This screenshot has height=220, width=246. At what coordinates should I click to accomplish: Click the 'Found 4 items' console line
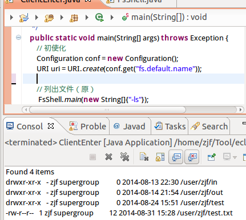(30, 172)
